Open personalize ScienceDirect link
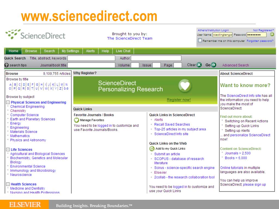The image size is (279, 209). (x=250, y=135)
